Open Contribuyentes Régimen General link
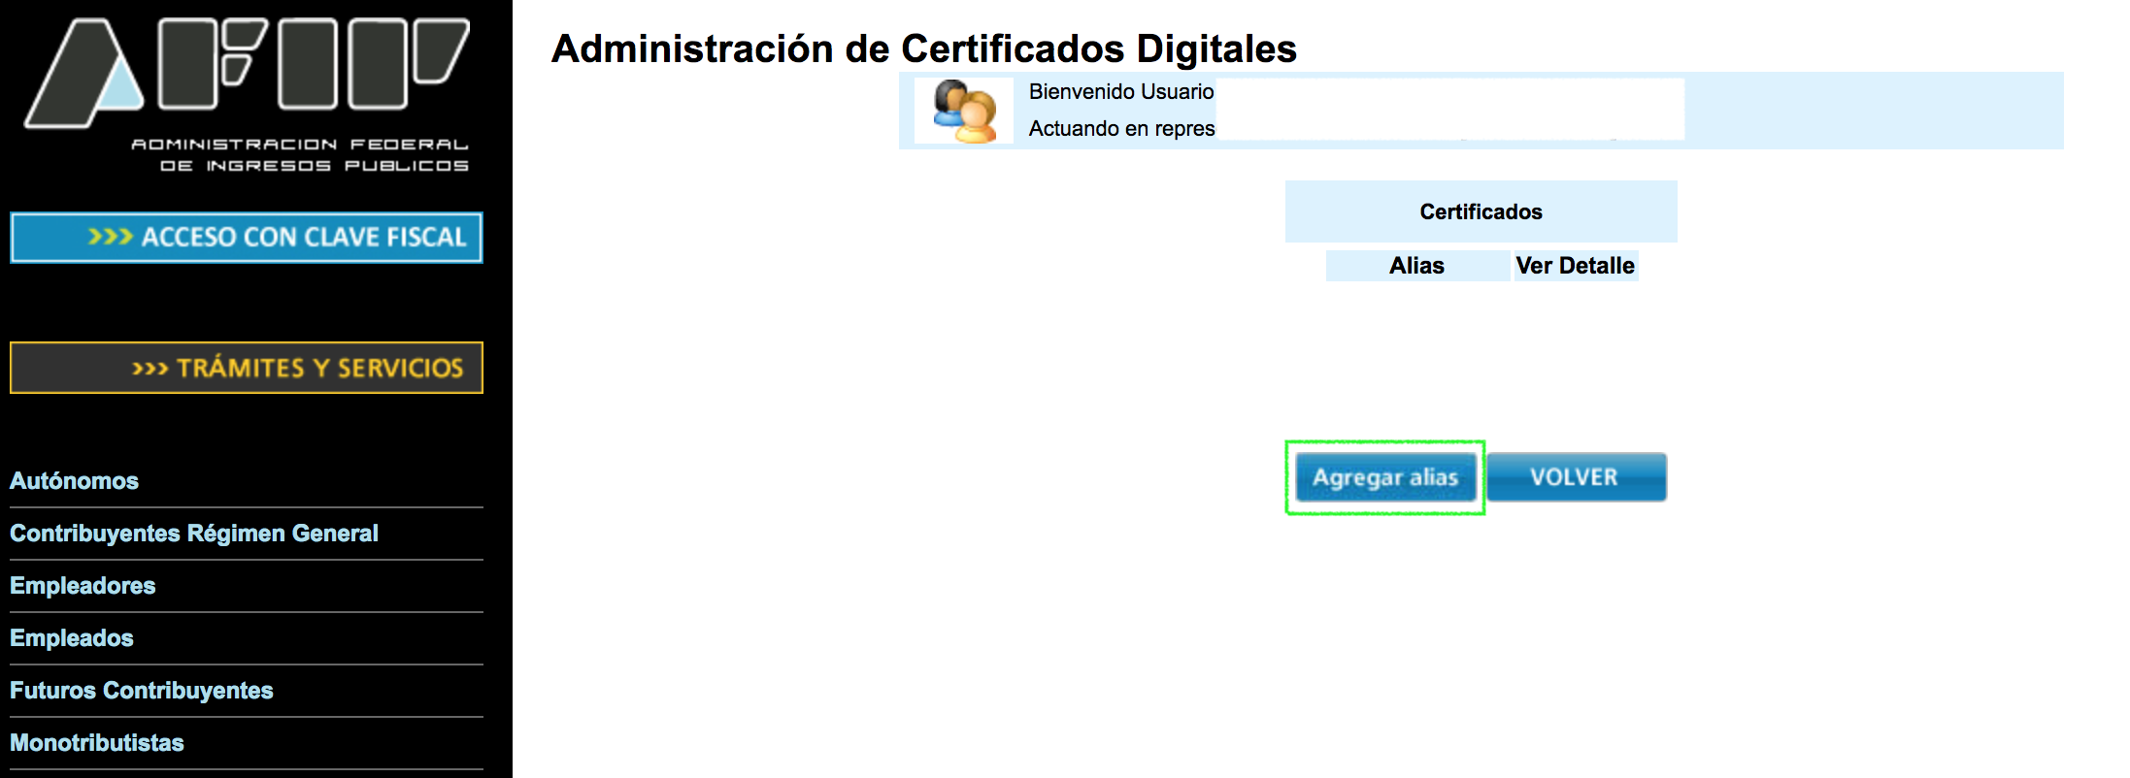2130x778 pixels. (x=194, y=534)
